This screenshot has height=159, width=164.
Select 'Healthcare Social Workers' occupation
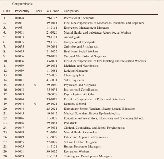tap(81, 51)
